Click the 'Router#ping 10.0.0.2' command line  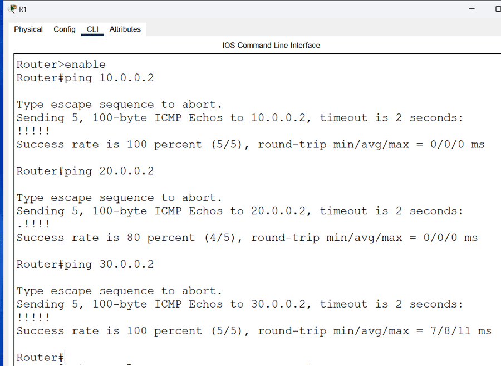(85, 78)
